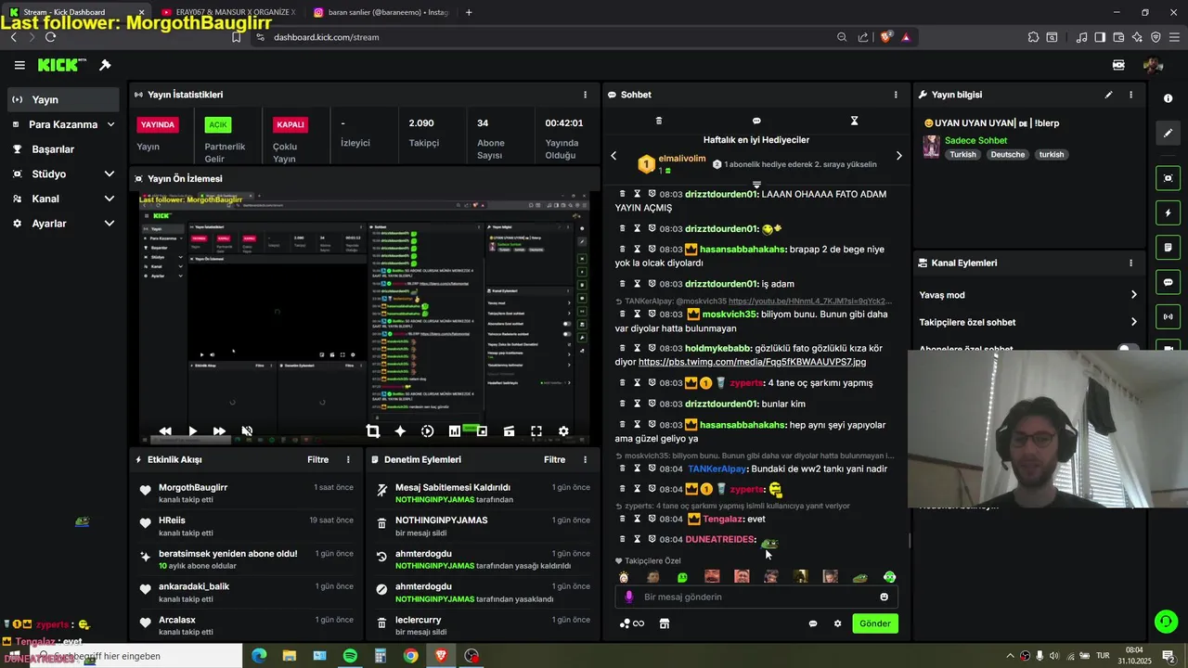Switch to the ERAY067 & MANSUR YouTube tab
1188x668 pixels.
pyautogui.click(x=228, y=12)
